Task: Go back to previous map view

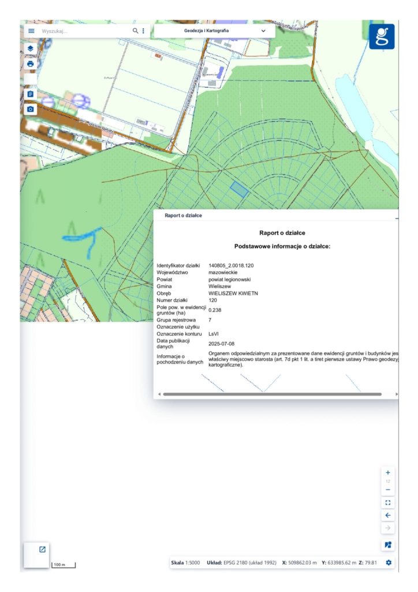Action: [387, 515]
